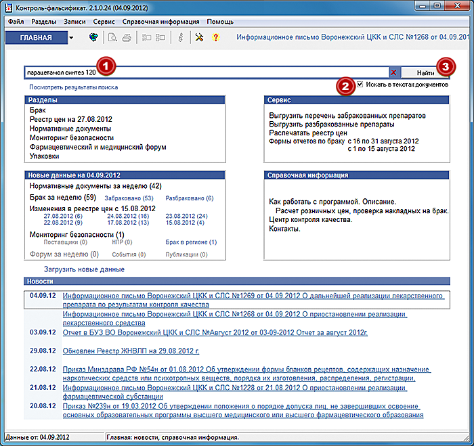Open news letter №1269 от 04.09.2012

pyautogui.click(x=253, y=300)
